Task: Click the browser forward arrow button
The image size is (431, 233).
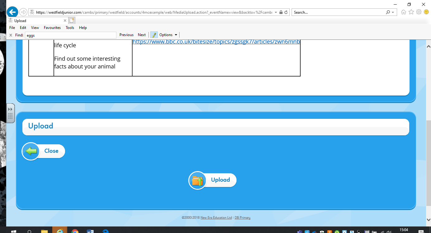Action: click(23, 12)
